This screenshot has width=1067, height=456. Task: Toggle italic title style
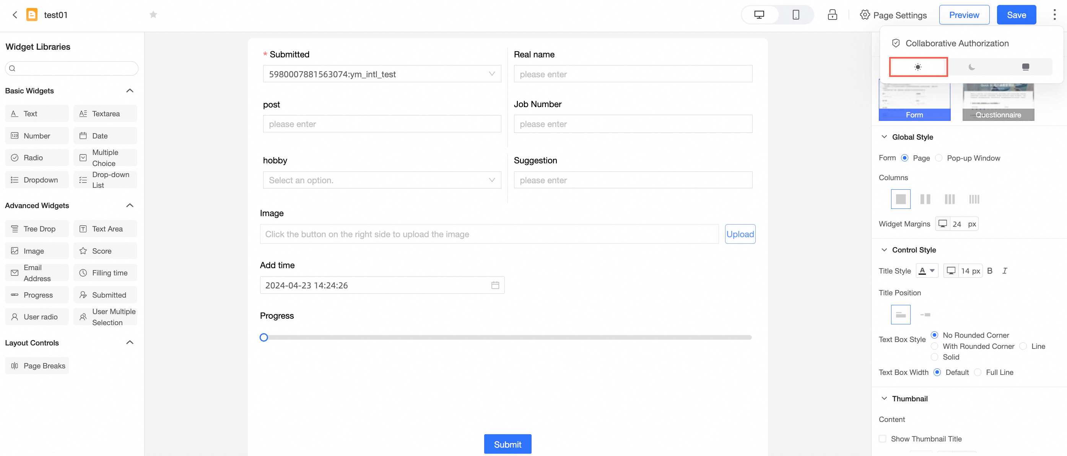1004,270
